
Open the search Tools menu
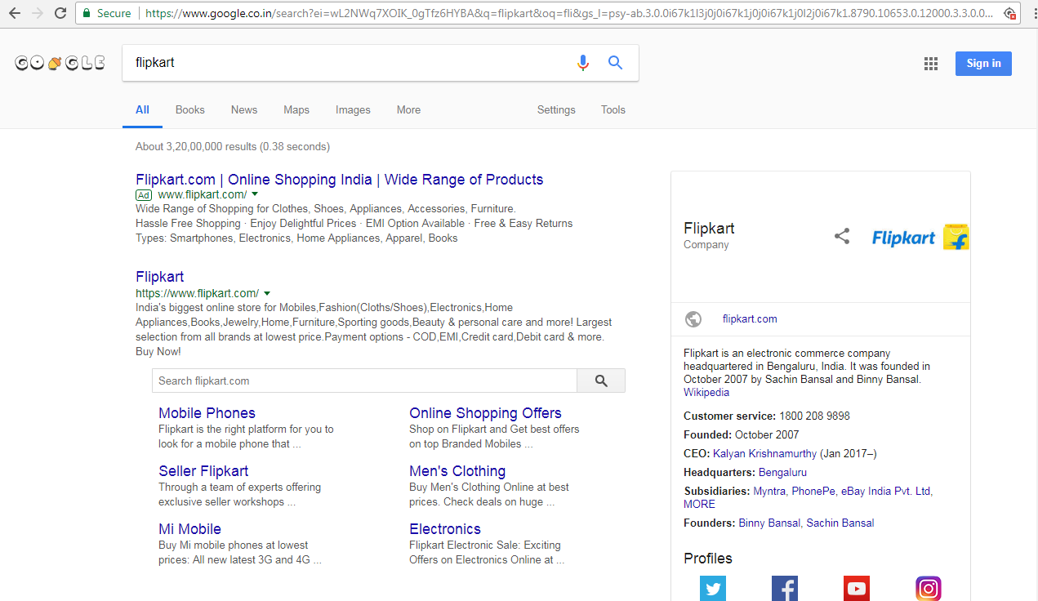click(613, 109)
